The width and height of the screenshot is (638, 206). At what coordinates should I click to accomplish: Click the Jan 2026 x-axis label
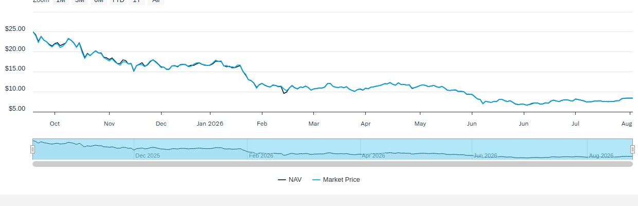tap(210, 124)
